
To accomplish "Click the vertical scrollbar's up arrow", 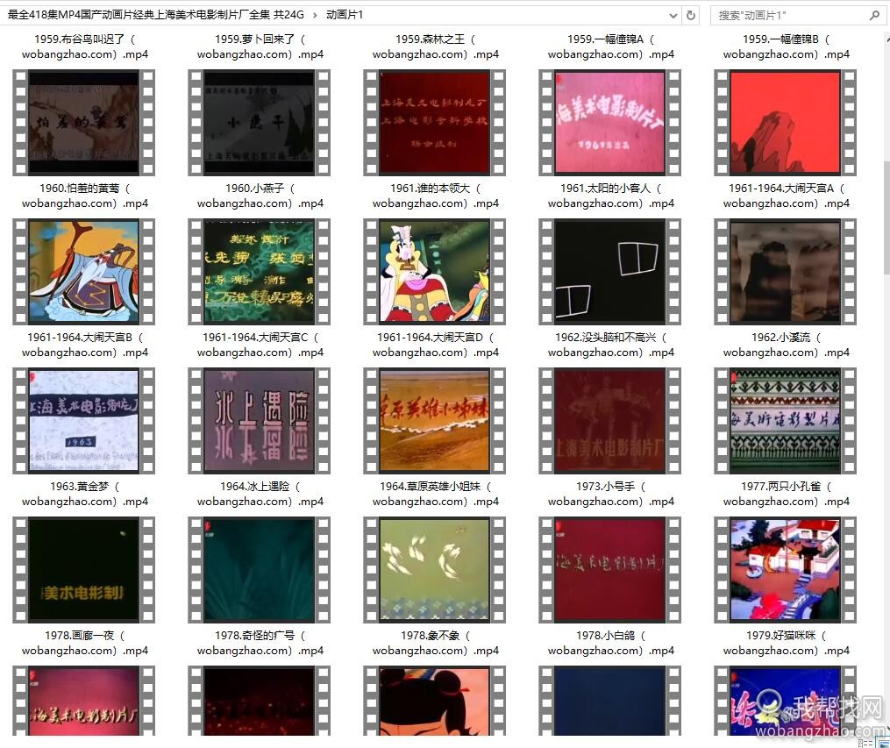I will click(886, 39).
